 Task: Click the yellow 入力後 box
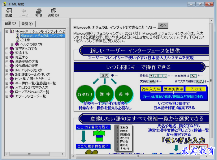[x=196, y=89]
